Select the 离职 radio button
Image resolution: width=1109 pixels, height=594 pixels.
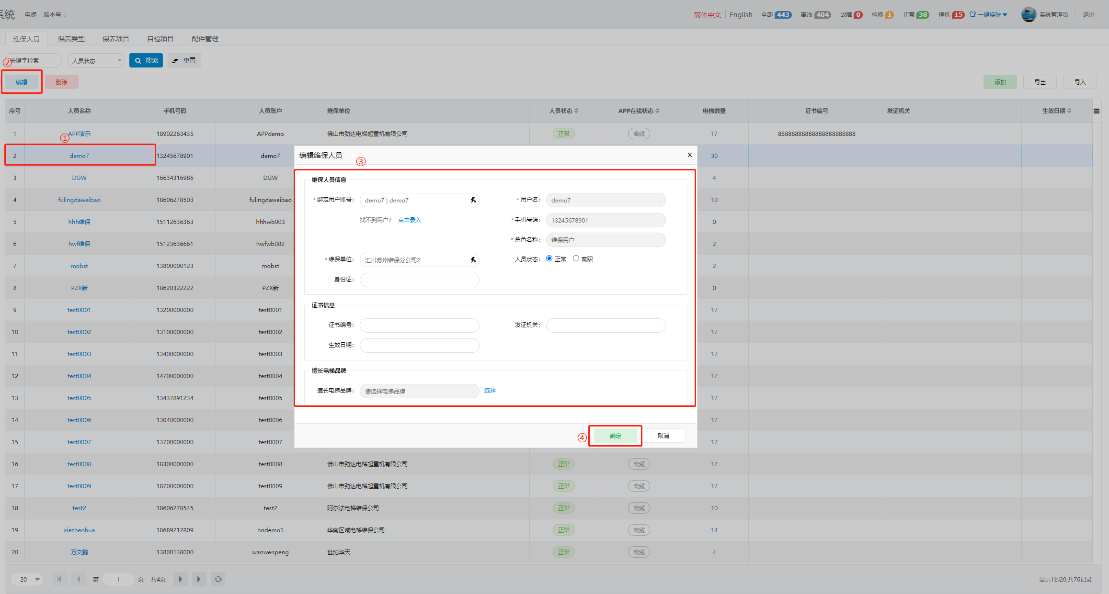click(576, 258)
